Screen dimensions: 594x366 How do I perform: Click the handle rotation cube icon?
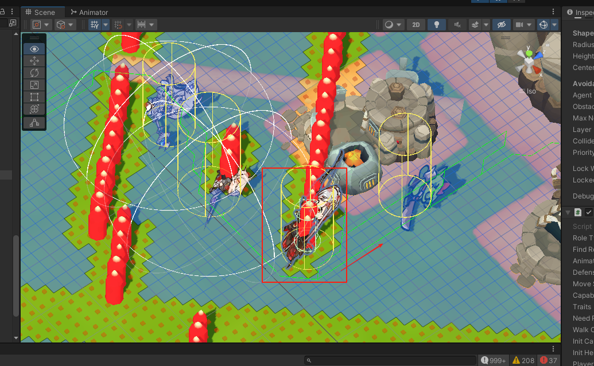(61, 25)
